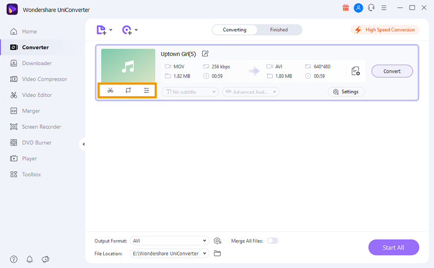This screenshot has height=268, width=434.
Task: Click the Add Files icon
Action: (x=101, y=30)
